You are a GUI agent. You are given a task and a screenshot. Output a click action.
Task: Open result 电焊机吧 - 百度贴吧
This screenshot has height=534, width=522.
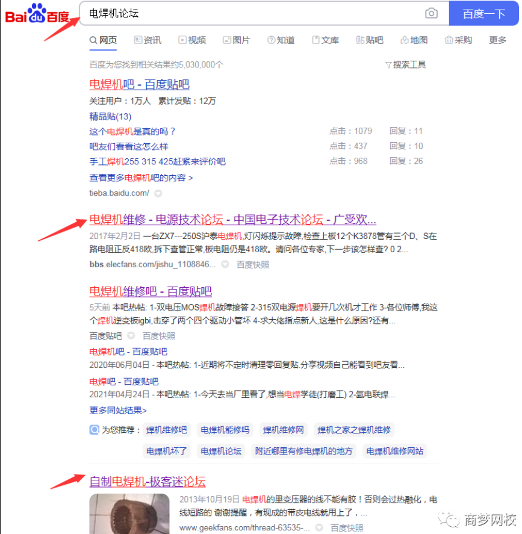click(139, 84)
